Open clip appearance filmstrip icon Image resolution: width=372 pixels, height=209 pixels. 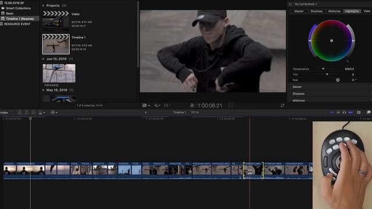359,112
